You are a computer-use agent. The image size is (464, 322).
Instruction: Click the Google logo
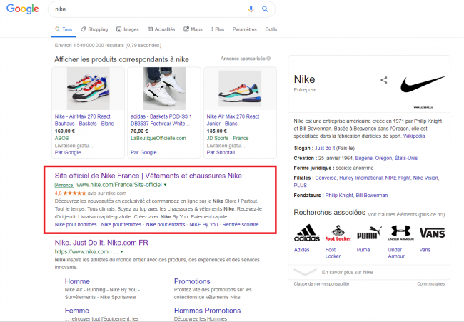pos(23,9)
